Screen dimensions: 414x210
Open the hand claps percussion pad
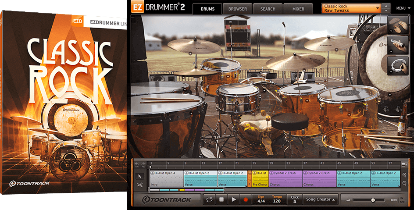pos(398,25)
